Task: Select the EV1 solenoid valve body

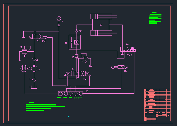Action: coord(38,36)
